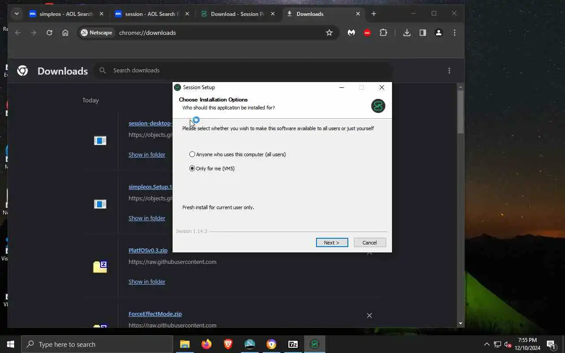Screen dimensions: 565x353
Task: Click the Session Setup title bar icon
Action: click(x=177, y=87)
